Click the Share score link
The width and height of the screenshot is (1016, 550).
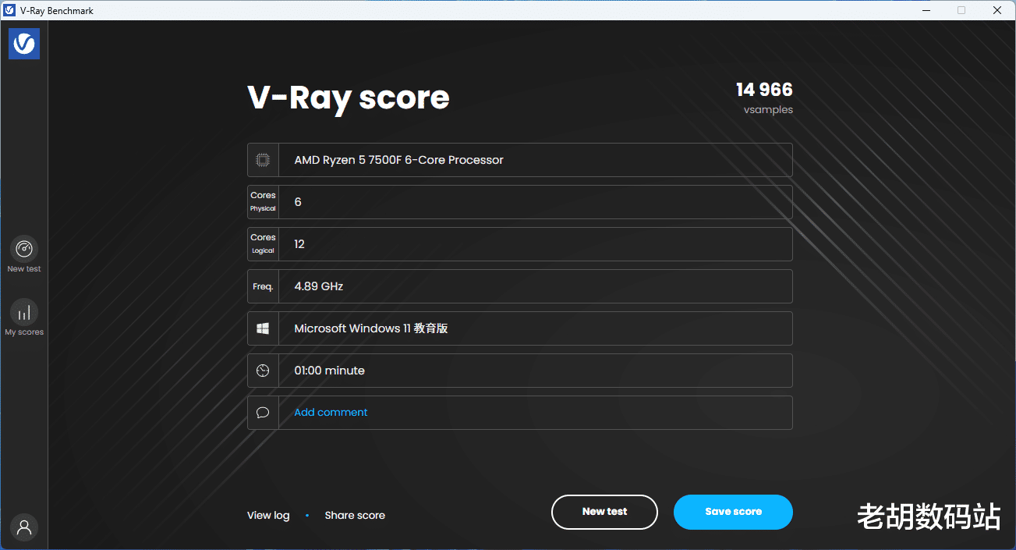(x=355, y=515)
